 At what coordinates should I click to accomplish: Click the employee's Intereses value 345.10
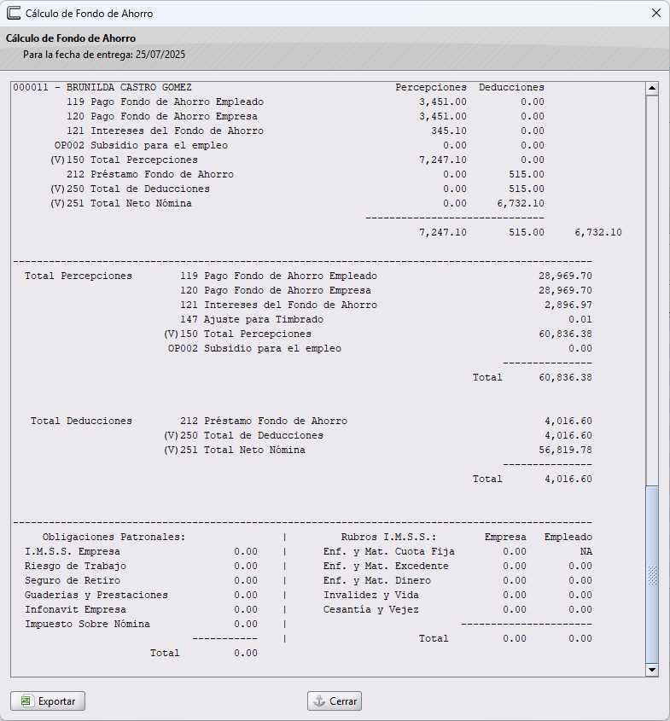(x=449, y=131)
